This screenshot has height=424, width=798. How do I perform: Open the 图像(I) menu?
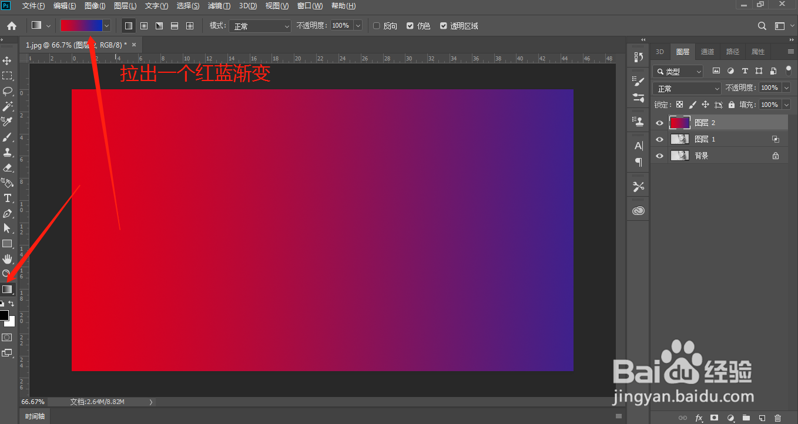pyautogui.click(x=95, y=6)
